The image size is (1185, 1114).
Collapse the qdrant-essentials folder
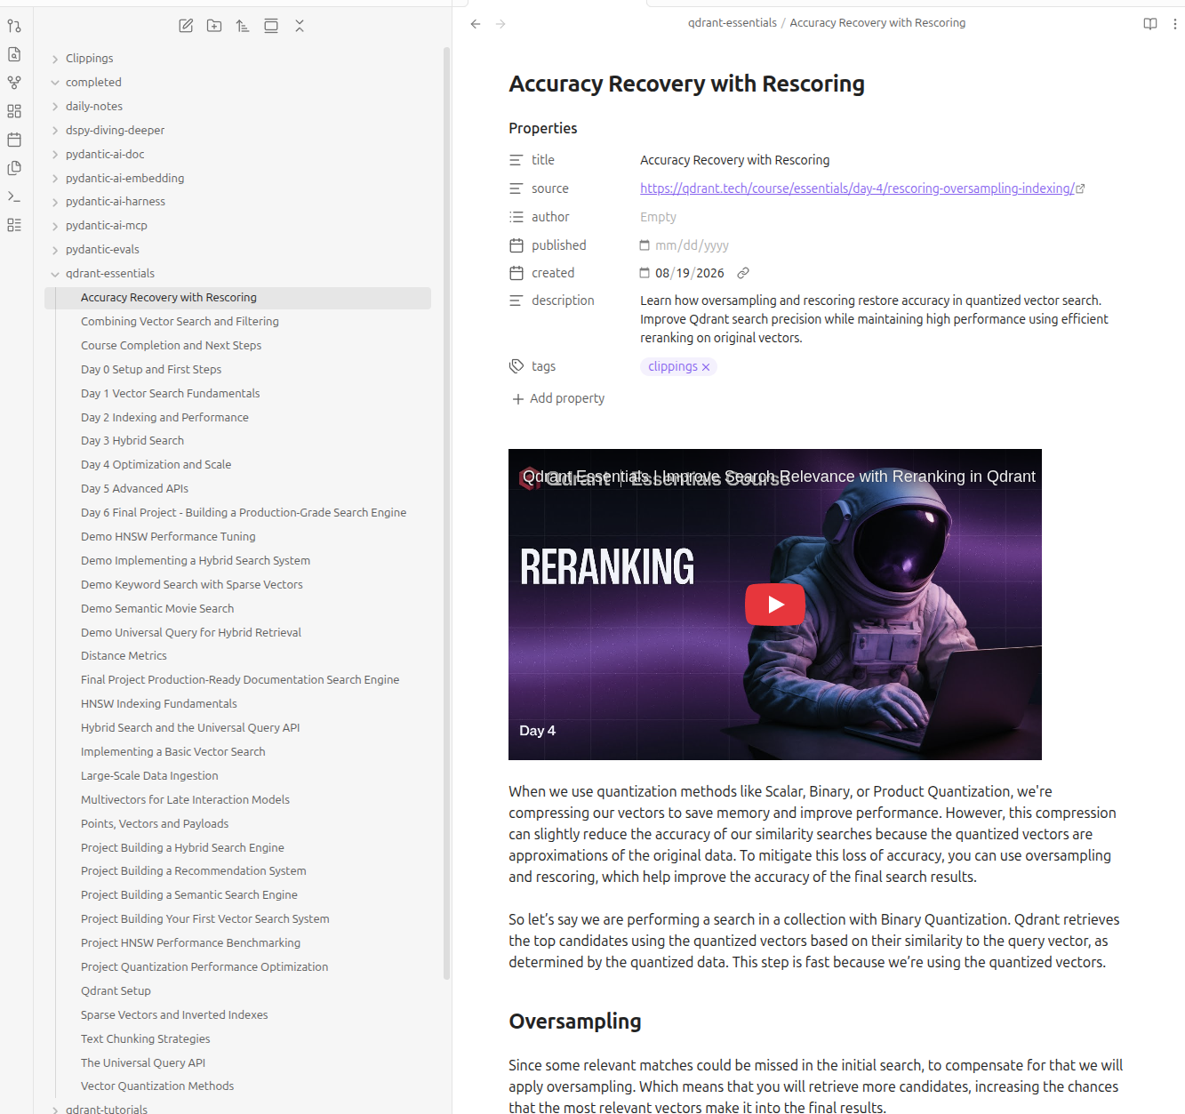pyautogui.click(x=55, y=274)
